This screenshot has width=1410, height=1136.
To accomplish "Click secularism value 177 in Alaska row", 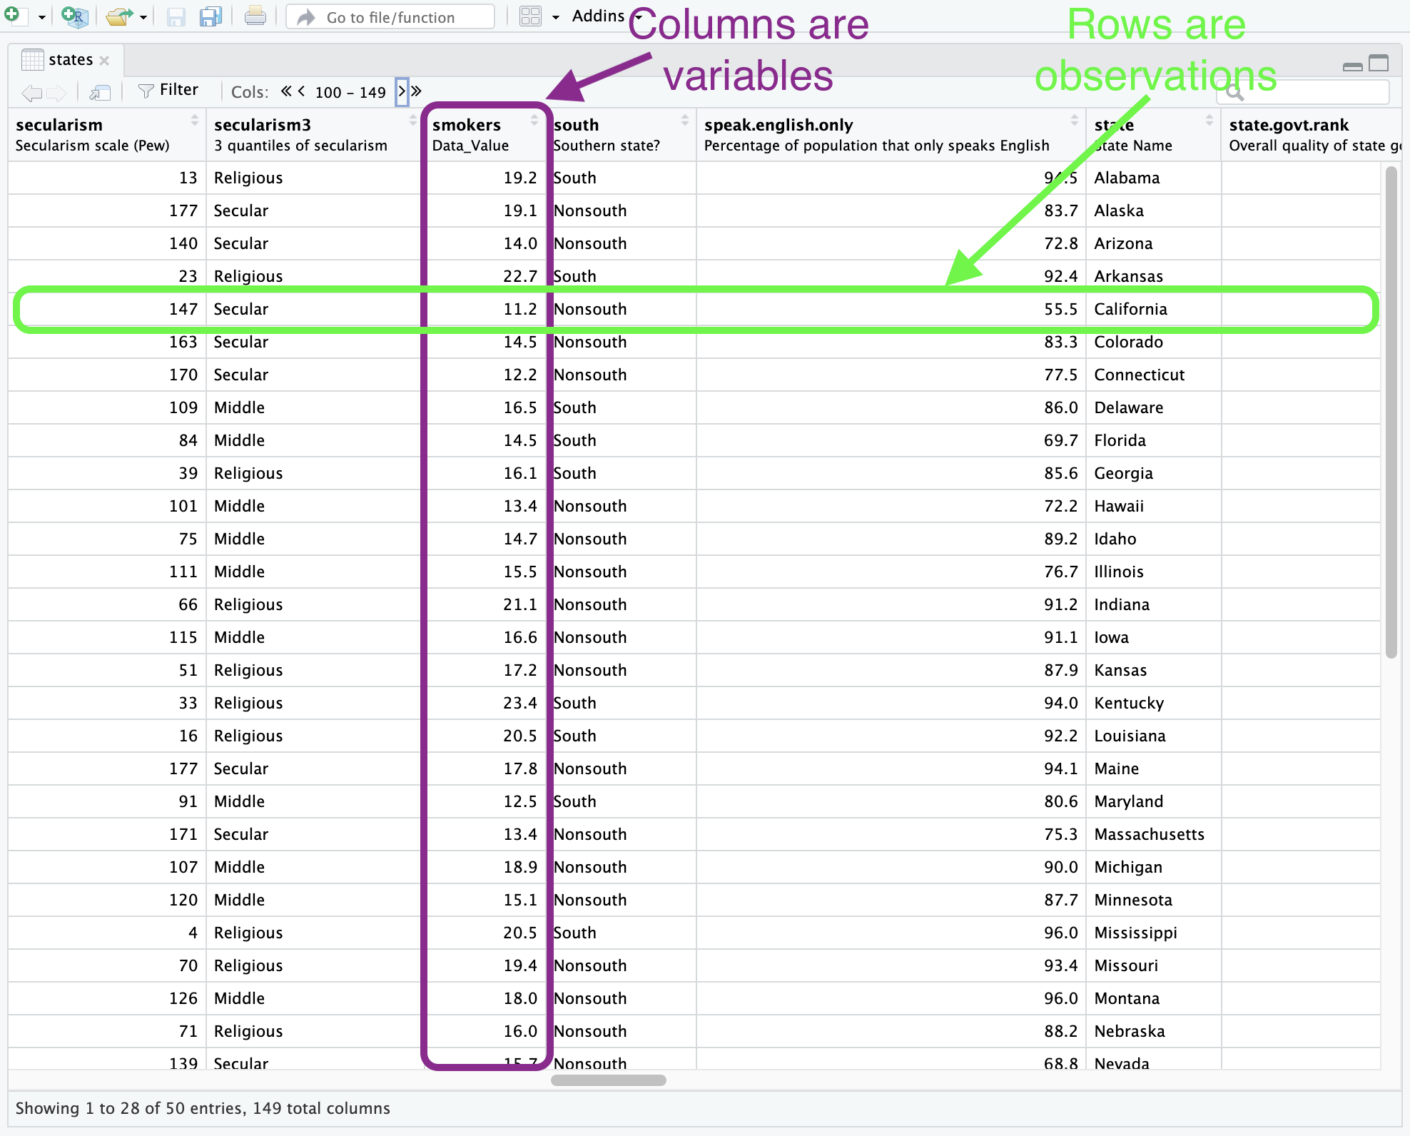I will pos(183,211).
